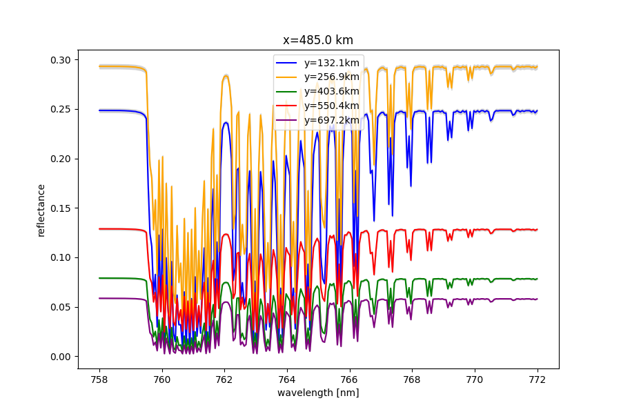621x414 pixels.
Task: Click the 764 tick on wavelength axis
Action: [x=287, y=380]
